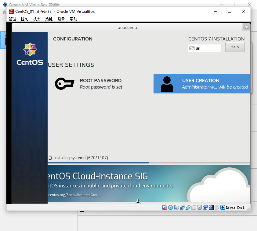Click the keyboard layout icon next to us
The width and height of the screenshot is (257, 231).
(192, 48)
